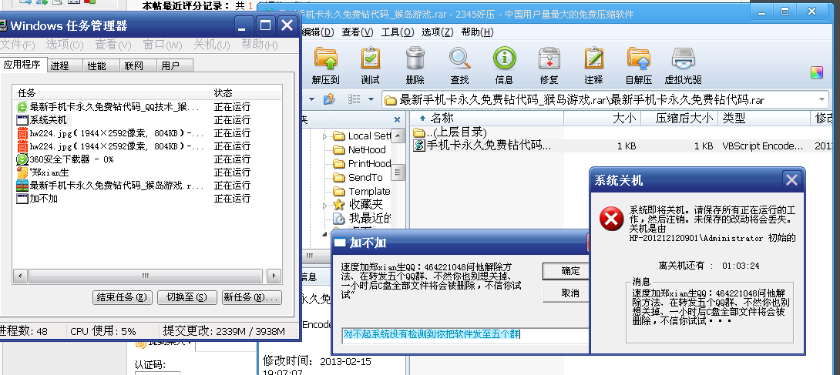Select the 收藏夹 favorites star item

tap(358, 204)
